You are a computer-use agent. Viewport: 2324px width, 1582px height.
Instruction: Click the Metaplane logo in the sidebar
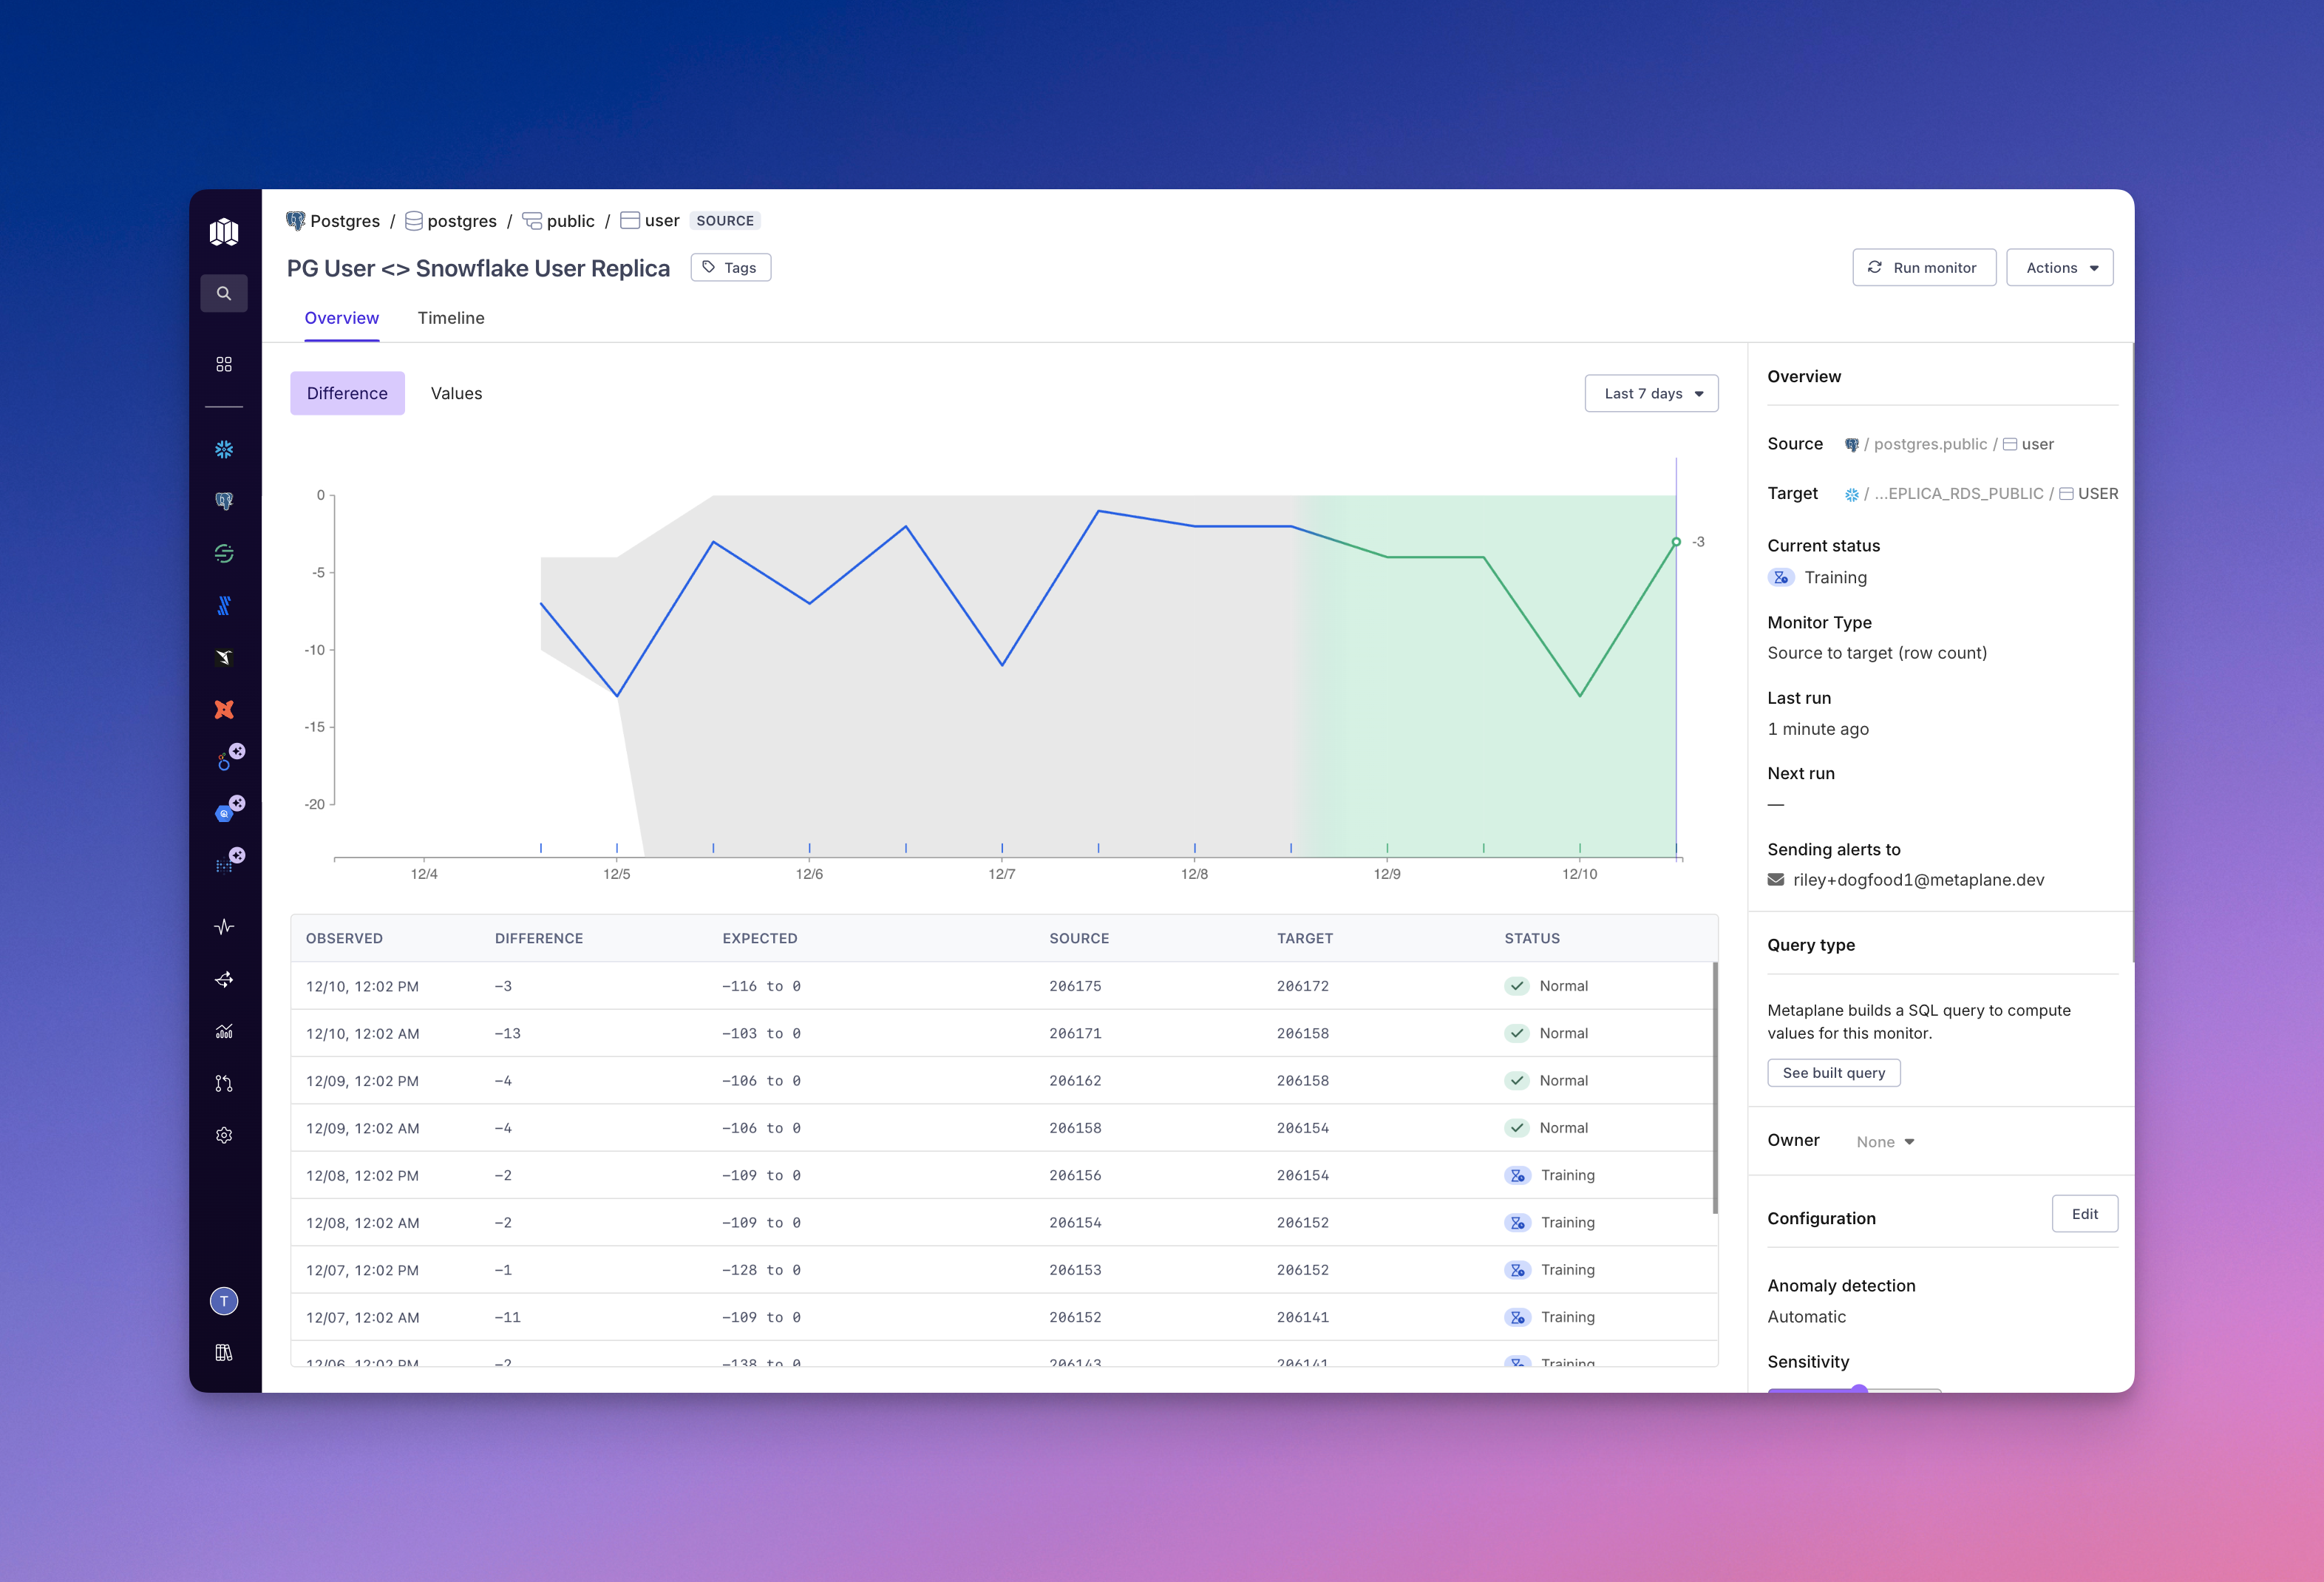224,232
